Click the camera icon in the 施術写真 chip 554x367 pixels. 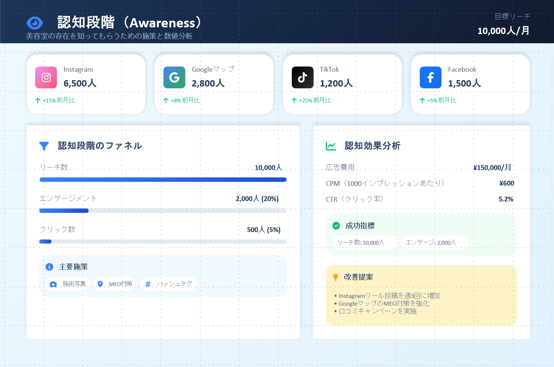tap(53, 284)
